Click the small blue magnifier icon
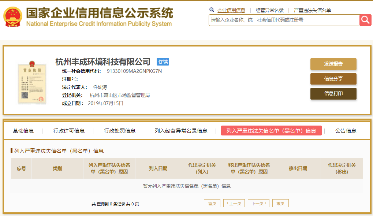The width and height of the screenshot is (373, 216). click(212, 10)
